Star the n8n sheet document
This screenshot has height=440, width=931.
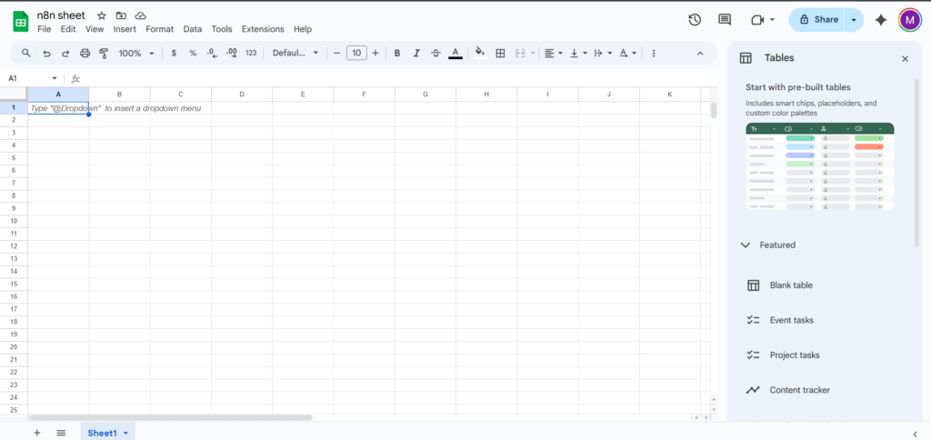pos(102,15)
